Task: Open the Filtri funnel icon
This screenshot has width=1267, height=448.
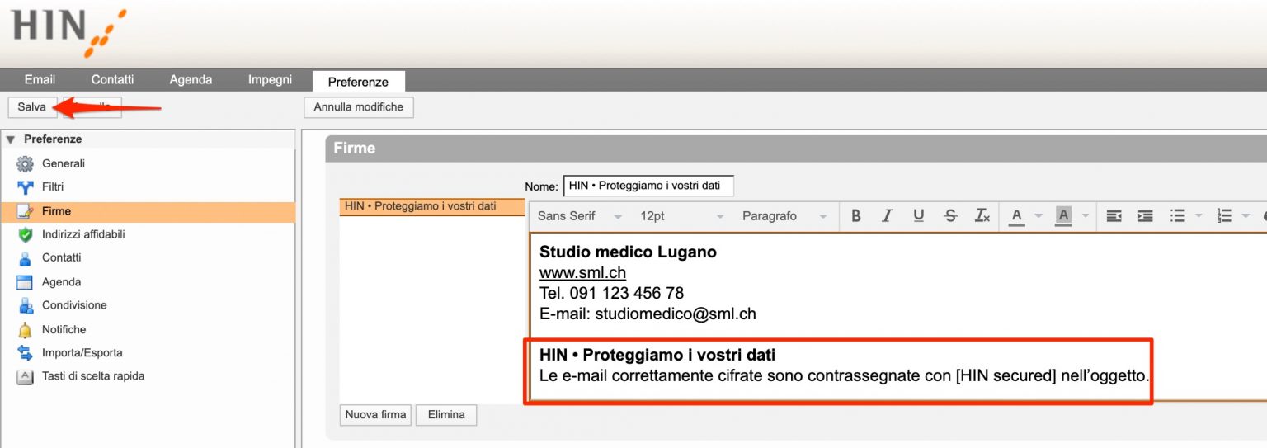Action: tap(26, 187)
